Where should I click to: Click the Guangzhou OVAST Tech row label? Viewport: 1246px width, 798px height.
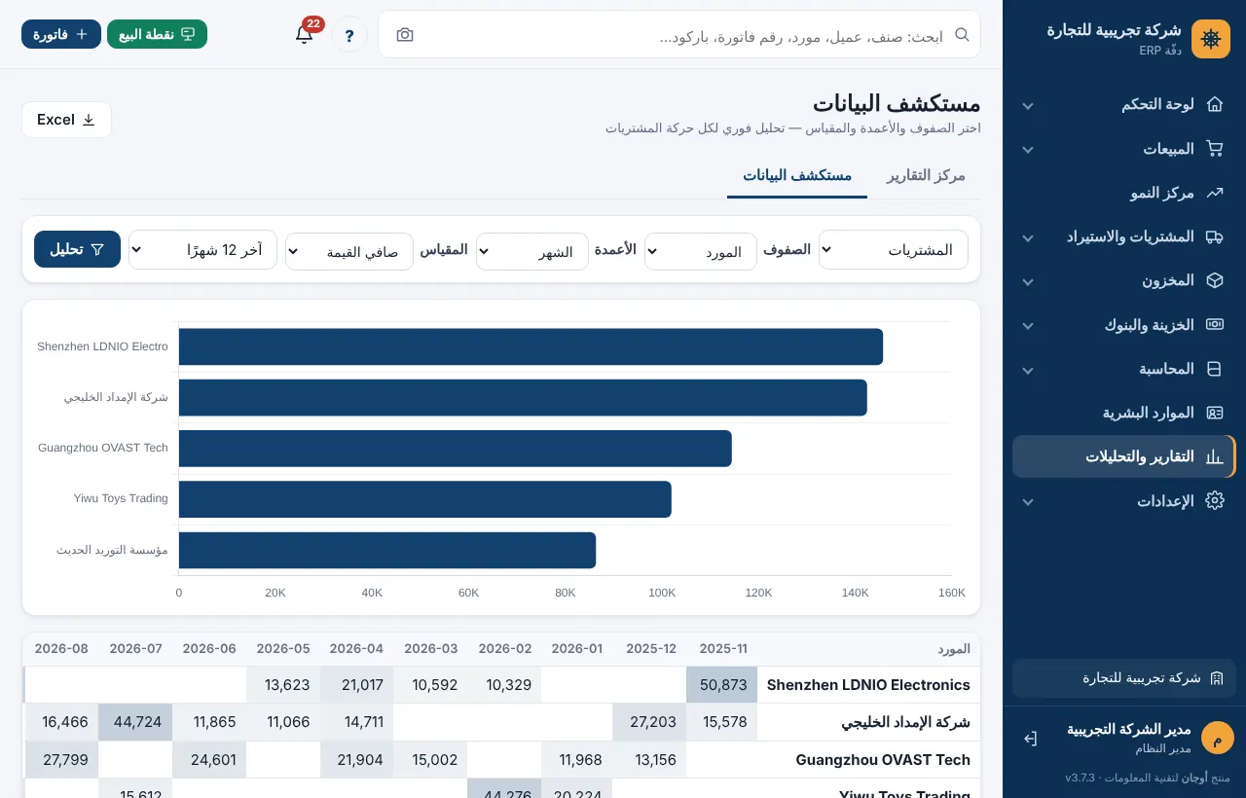(883, 760)
